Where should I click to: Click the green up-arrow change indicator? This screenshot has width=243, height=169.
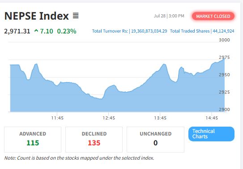pos(36,31)
